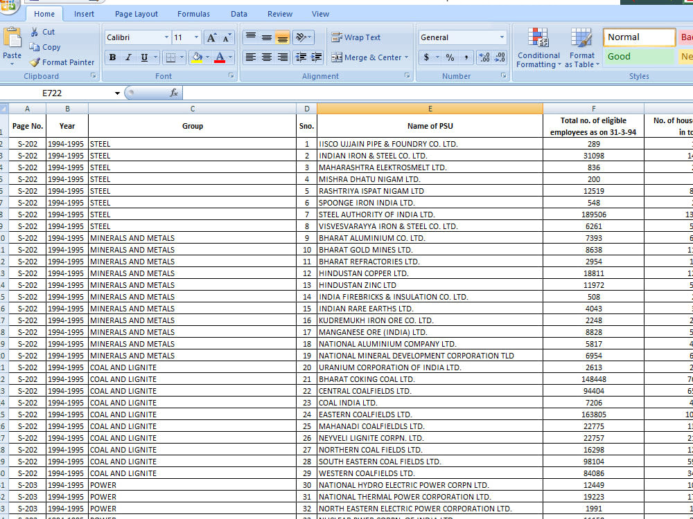Open the Font size dropdown
The height and width of the screenshot is (519, 693).
197,37
